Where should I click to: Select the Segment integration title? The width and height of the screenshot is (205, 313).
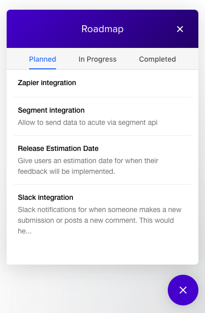(51, 110)
